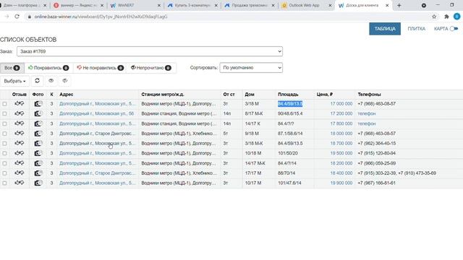
Task: Click thumbs-down on the 10/17 М row
Action: click(x=22, y=183)
